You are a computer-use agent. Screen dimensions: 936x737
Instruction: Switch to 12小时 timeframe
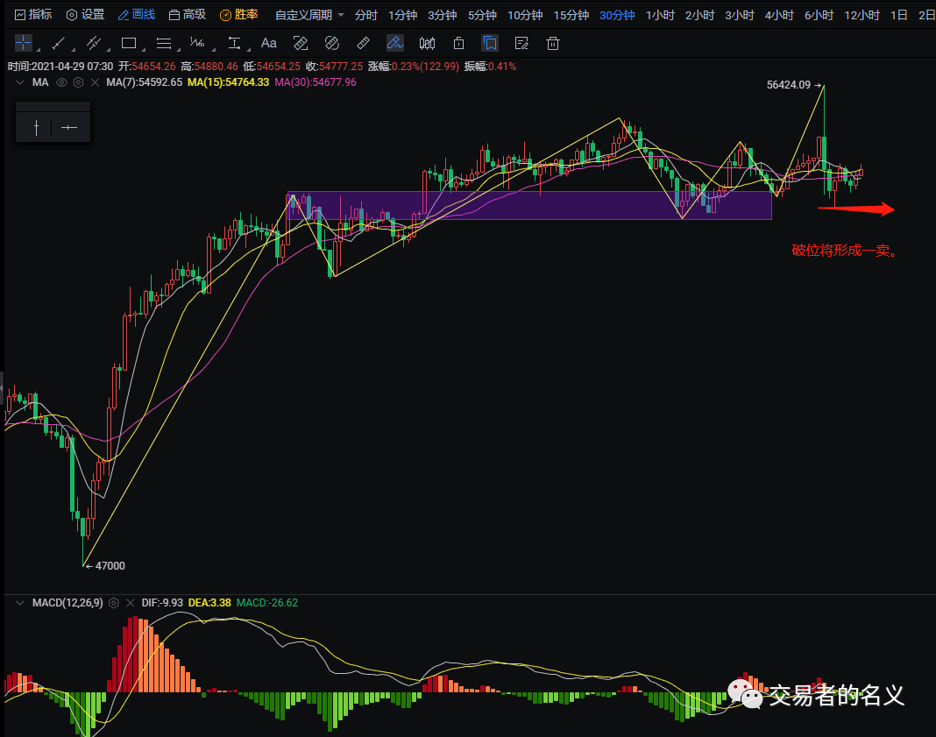(x=862, y=15)
